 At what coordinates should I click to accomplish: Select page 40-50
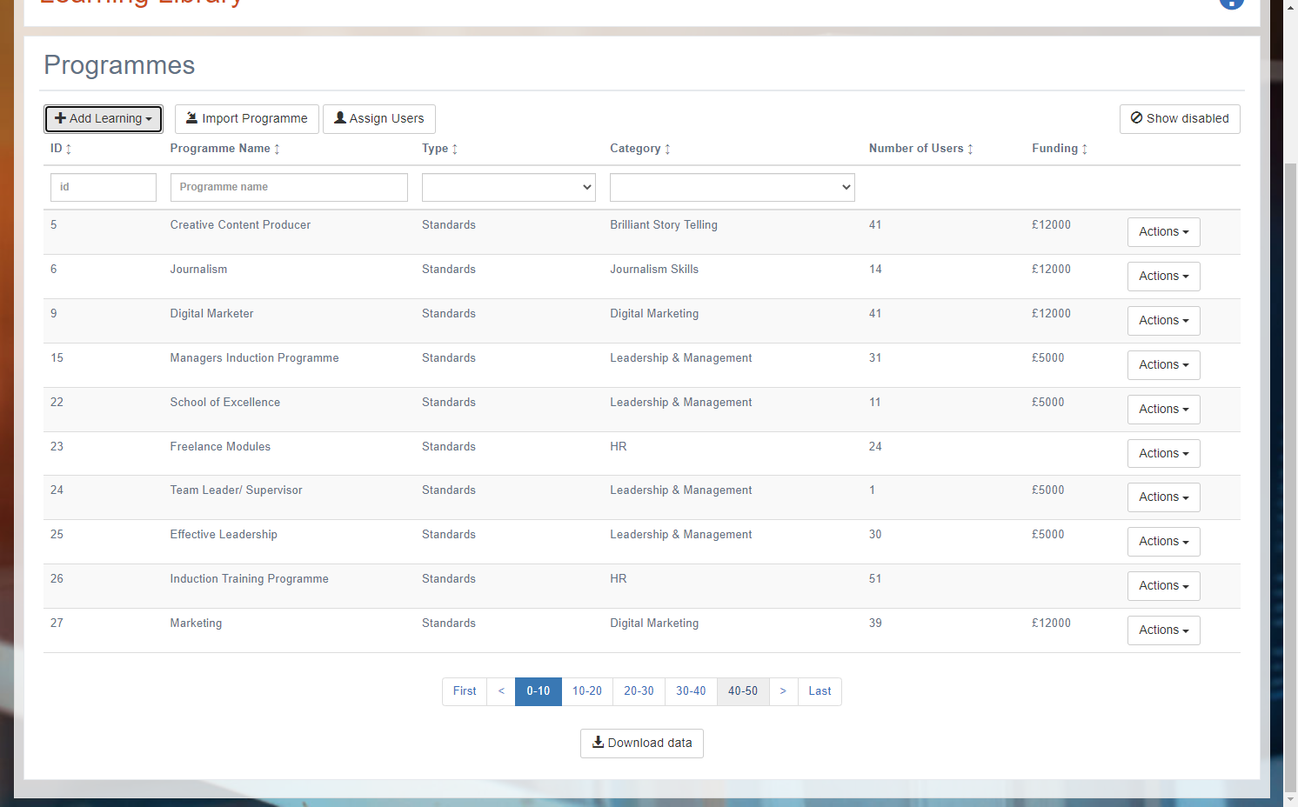743,691
